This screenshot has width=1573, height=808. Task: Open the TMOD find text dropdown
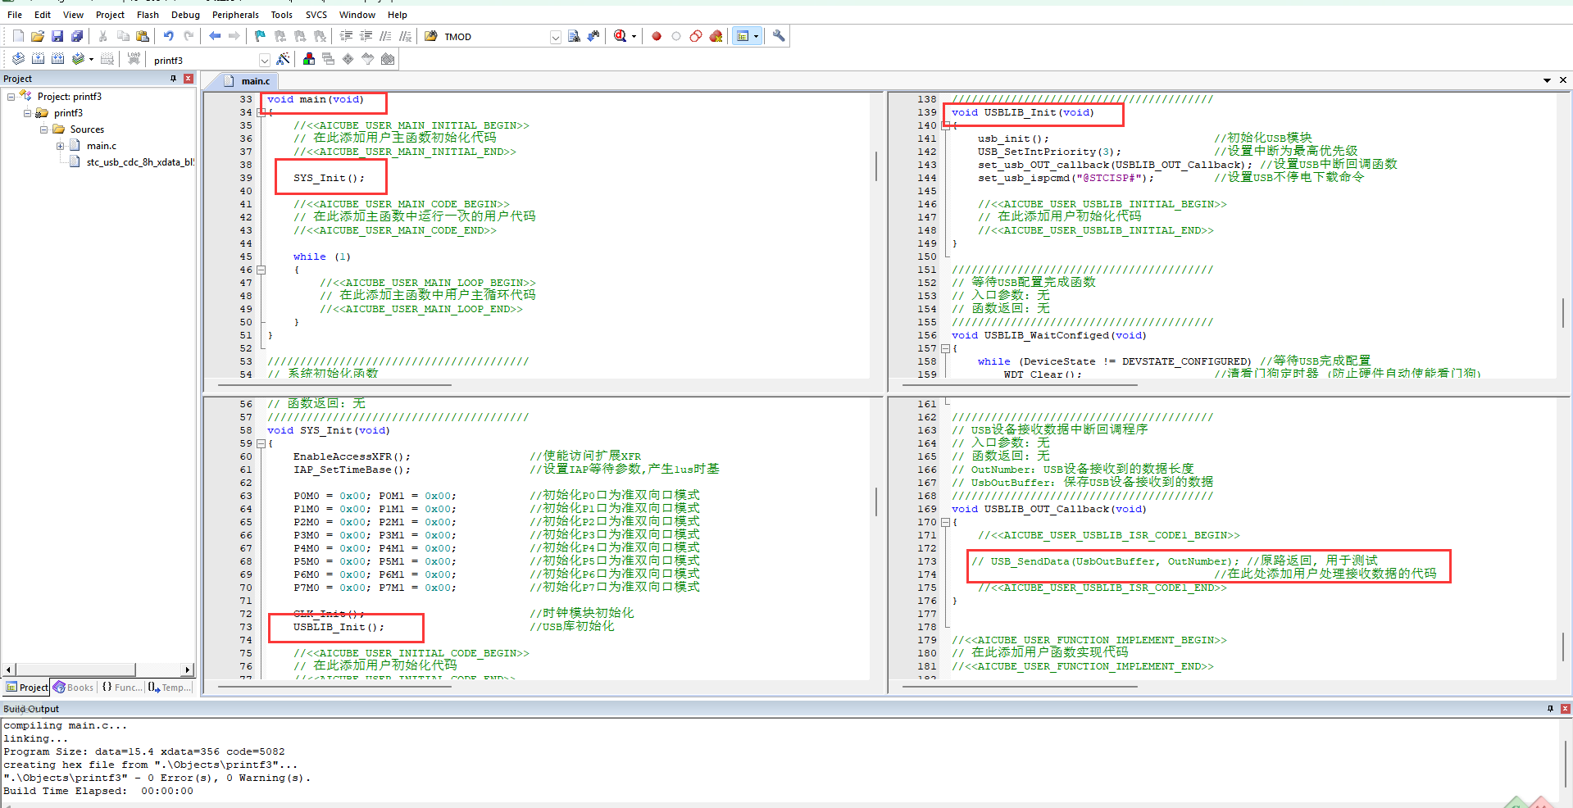click(x=556, y=37)
